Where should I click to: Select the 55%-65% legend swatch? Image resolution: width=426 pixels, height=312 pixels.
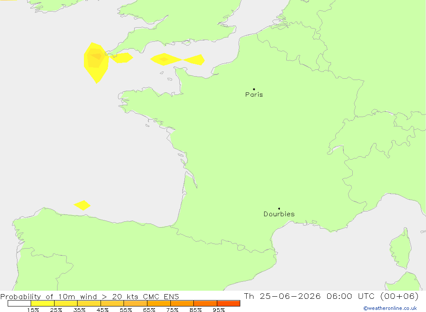[135, 303]
